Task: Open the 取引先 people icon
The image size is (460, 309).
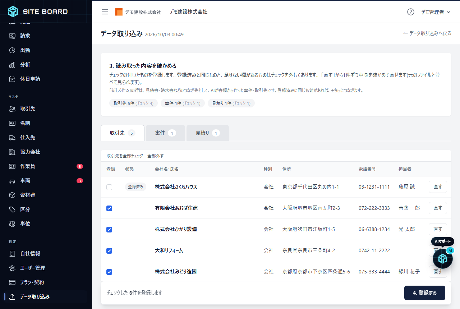Action: coord(12,109)
